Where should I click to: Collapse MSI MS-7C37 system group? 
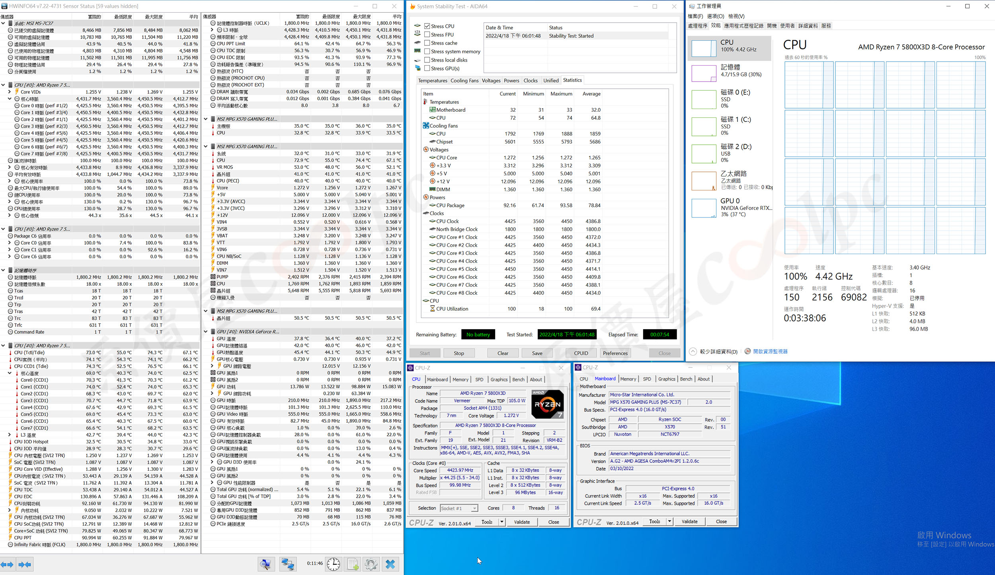[x=3, y=23]
